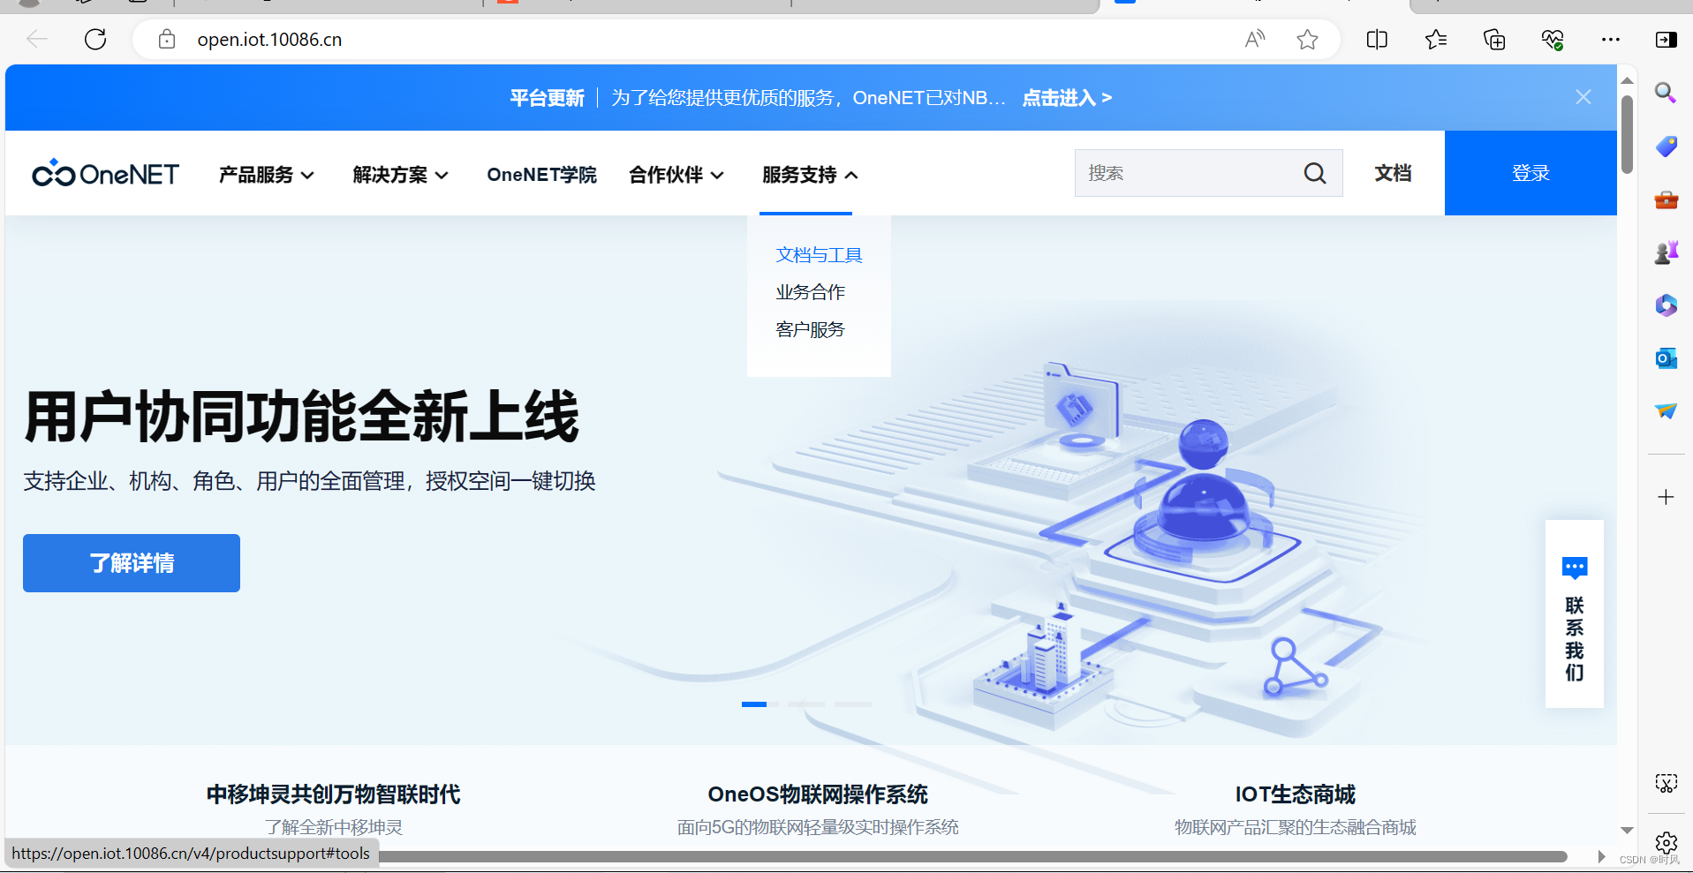Open the Microsoft 365 sidebar icon
The image size is (1693, 873).
click(1666, 305)
